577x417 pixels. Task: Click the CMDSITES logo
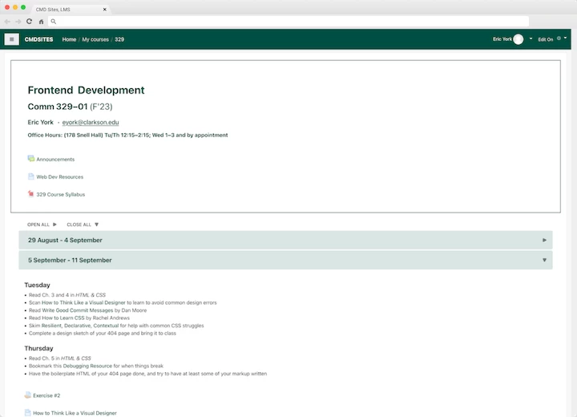click(x=38, y=39)
